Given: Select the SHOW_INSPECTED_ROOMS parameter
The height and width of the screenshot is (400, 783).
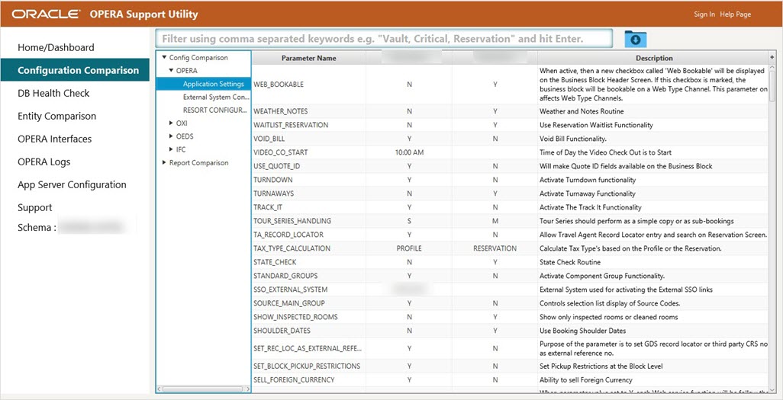Looking at the screenshot, I should tap(295, 317).
